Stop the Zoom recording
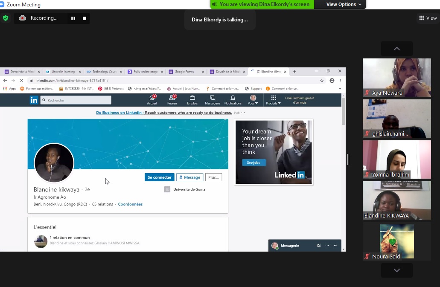 coord(85,18)
